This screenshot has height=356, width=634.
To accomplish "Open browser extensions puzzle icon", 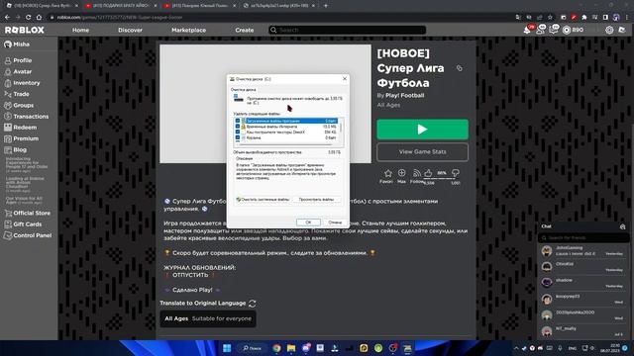I will pyautogui.click(x=584, y=18).
